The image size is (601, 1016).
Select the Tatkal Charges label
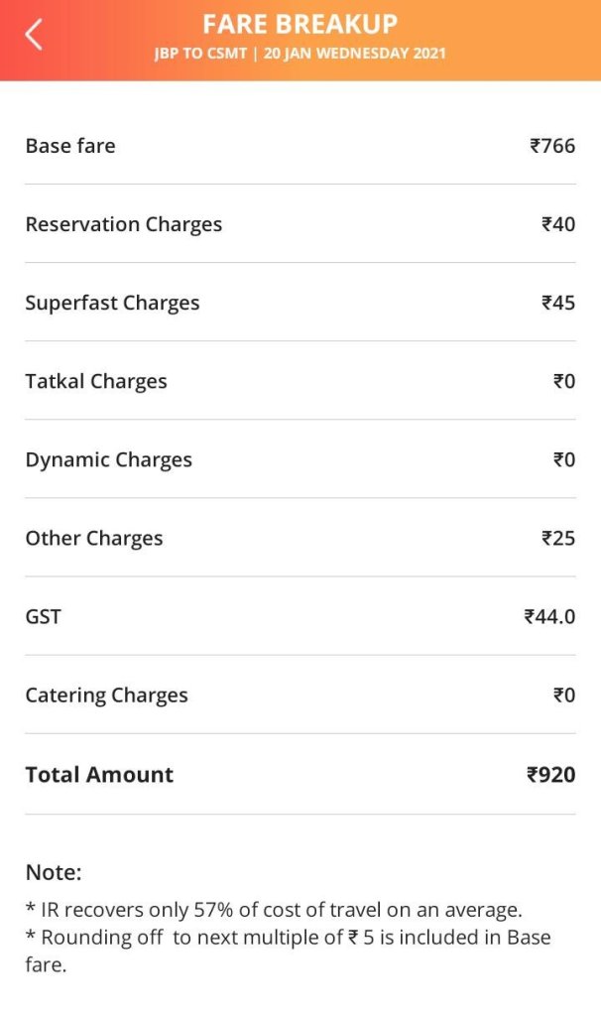(96, 381)
